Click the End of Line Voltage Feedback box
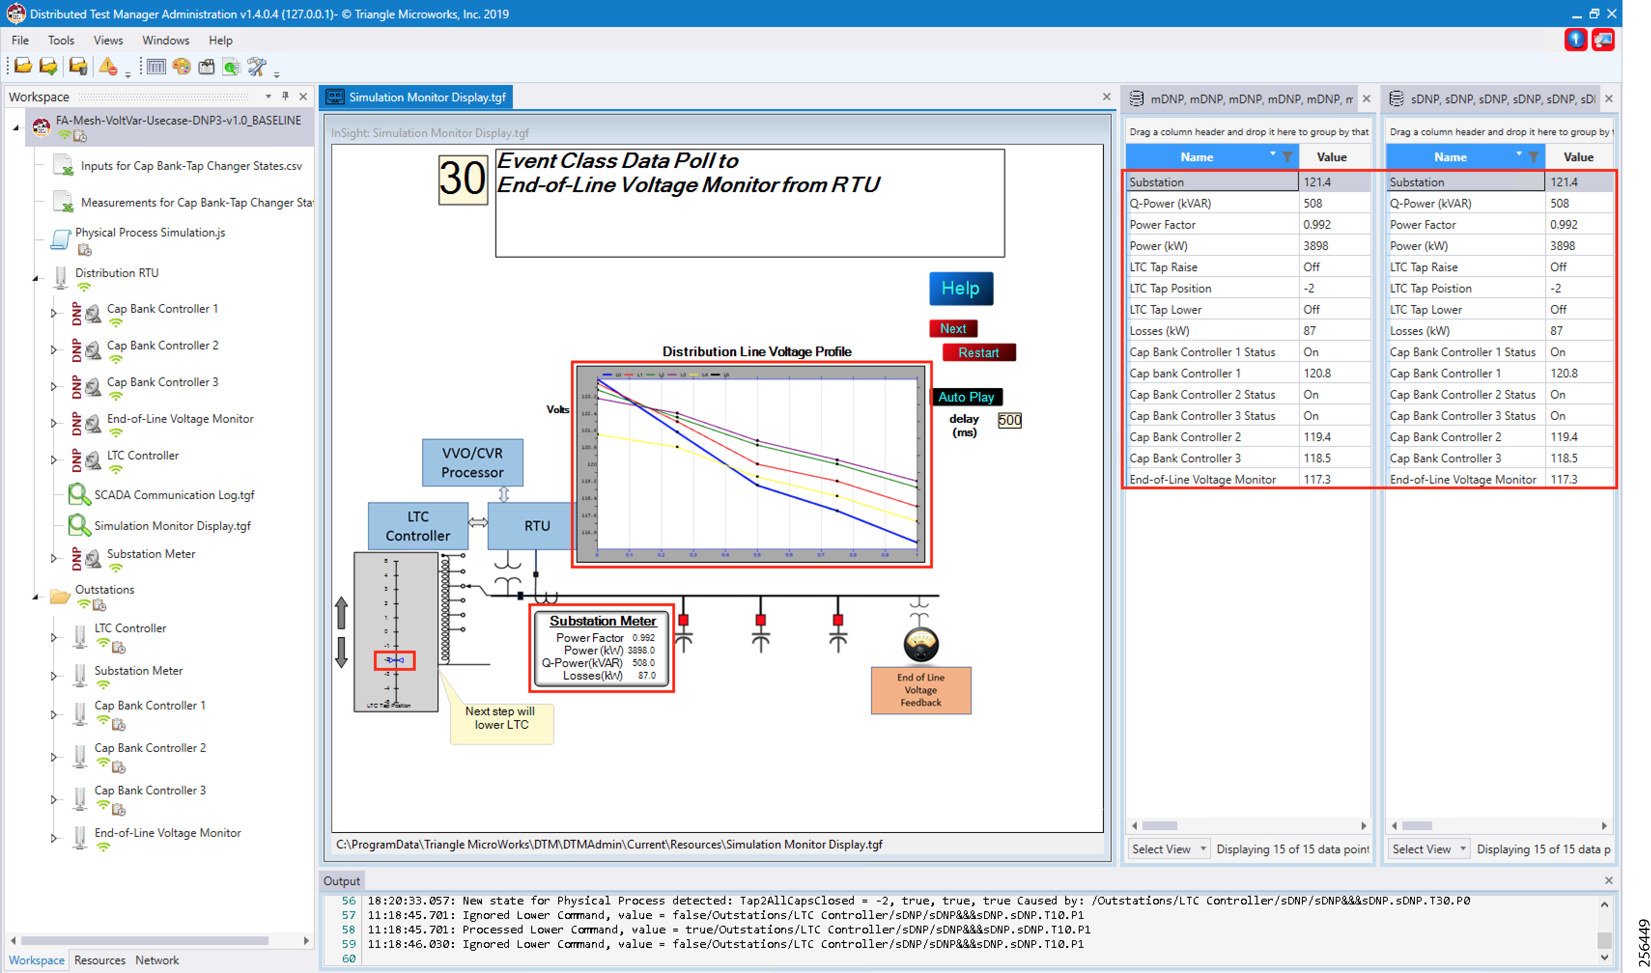1651x973 pixels. click(921, 690)
